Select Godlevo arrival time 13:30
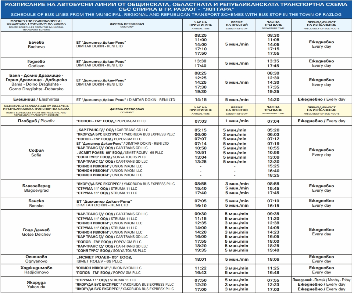 point(200,61)
